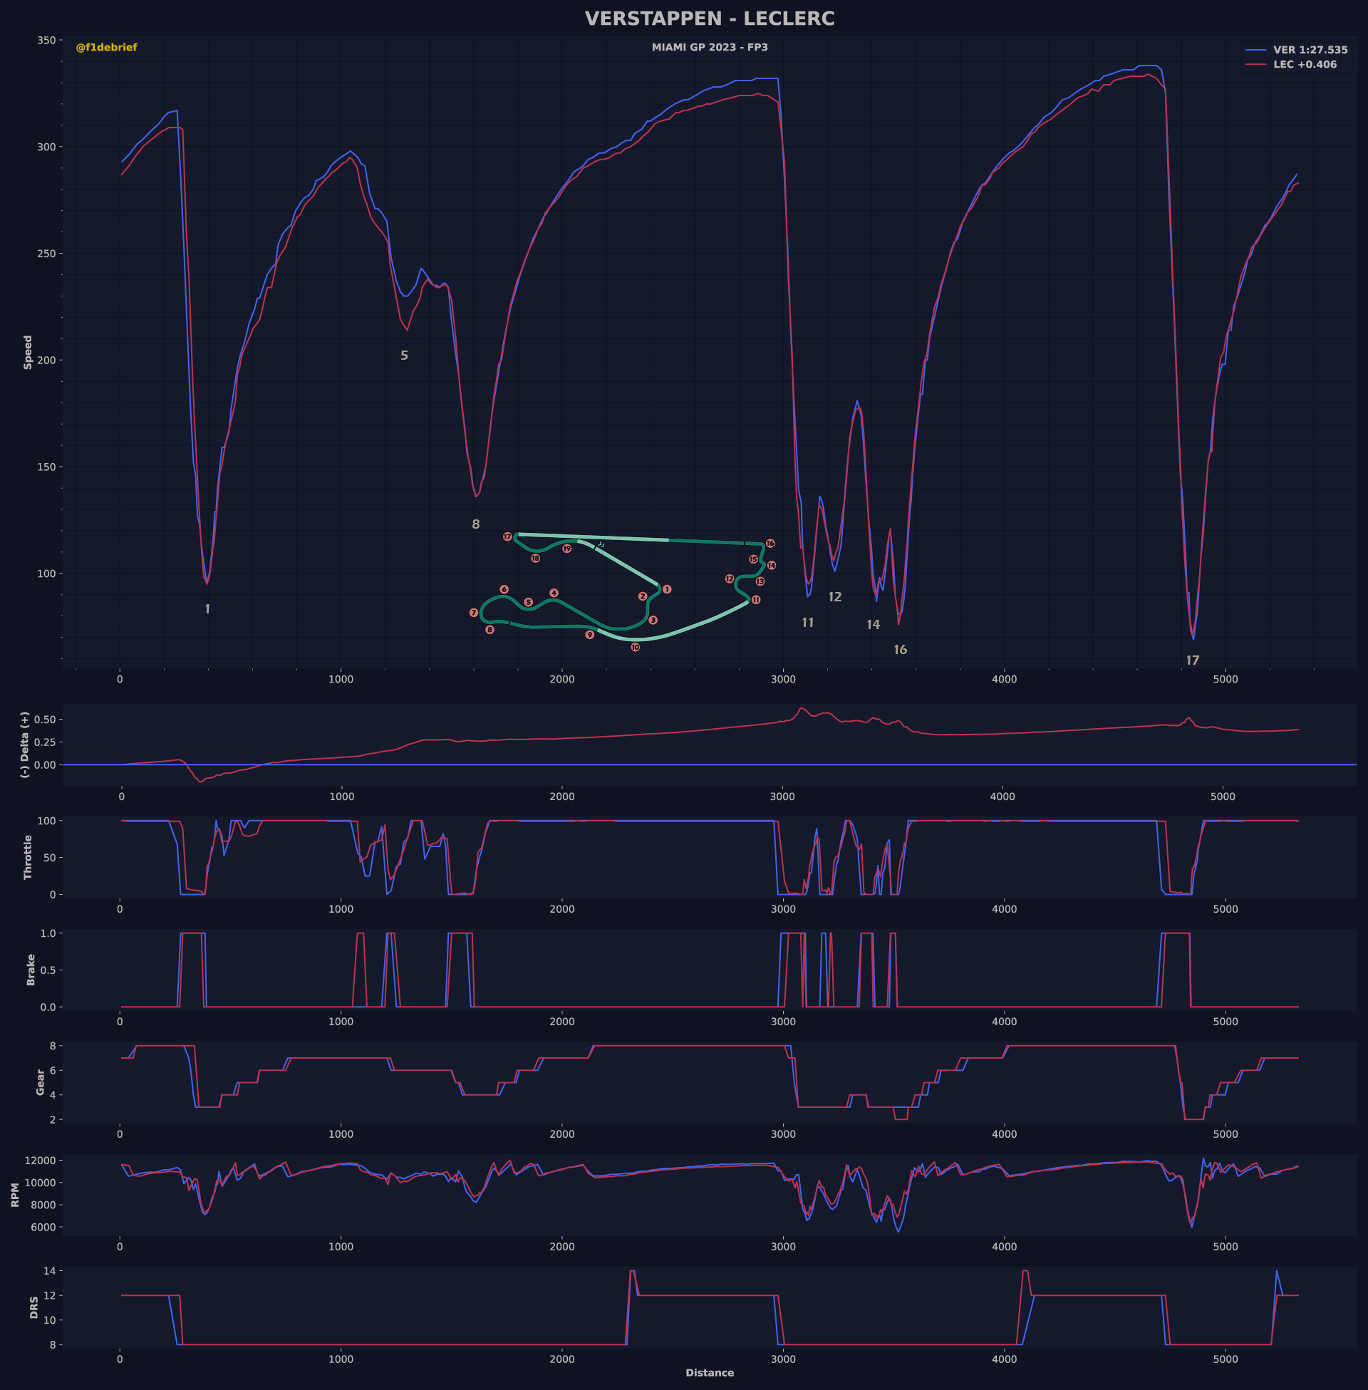Viewport: 1368px width, 1390px height.
Task: Click corner label 17 on speed trace
Action: tap(1193, 660)
